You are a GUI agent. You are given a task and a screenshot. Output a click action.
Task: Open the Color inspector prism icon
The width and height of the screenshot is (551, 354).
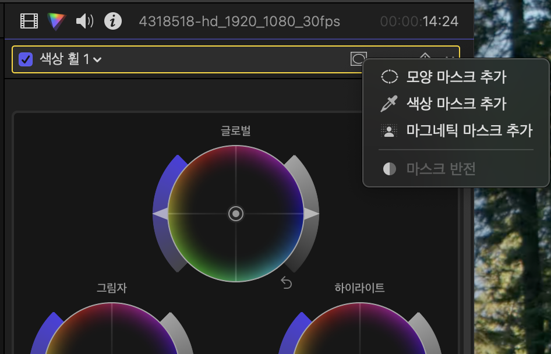(56, 21)
